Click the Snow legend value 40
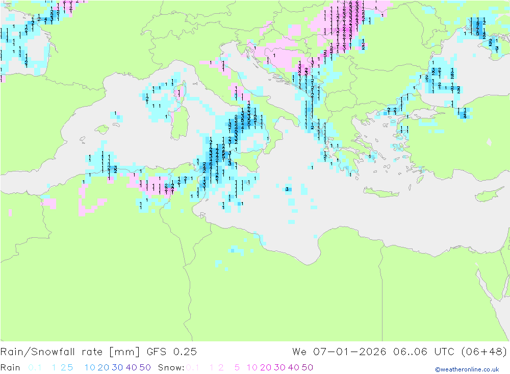 point(294,367)
